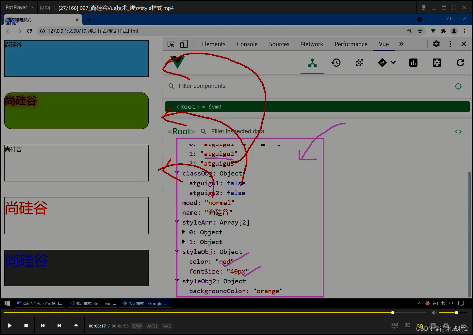Close the 绑定样式 browser tab
This screenshot has width=473, height=335.
pyautogui.click(x=77, y=20)
